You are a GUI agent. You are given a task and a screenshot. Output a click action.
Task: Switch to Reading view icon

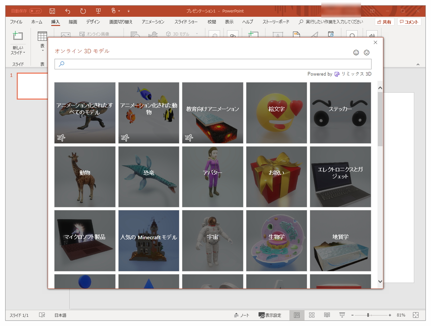(327, 315)
